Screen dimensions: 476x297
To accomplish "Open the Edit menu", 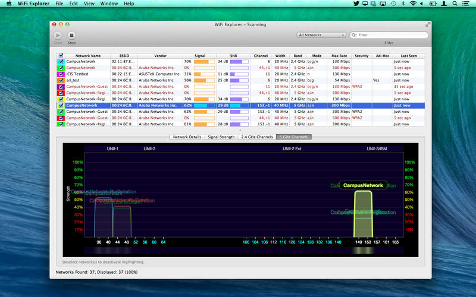I will coord(73,4).
